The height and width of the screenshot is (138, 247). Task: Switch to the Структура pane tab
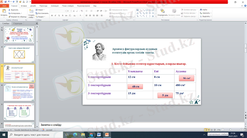point(18,23)
